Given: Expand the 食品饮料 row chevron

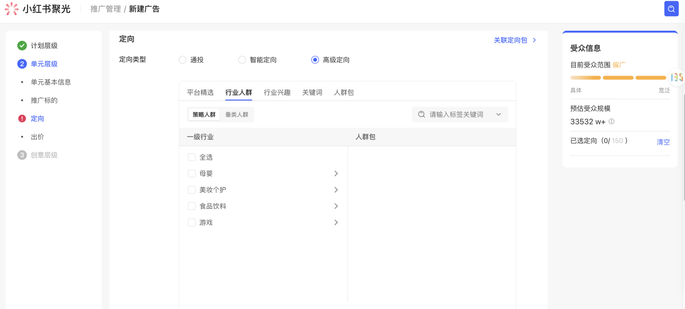Looking at the screenshot, I should 336,206.
